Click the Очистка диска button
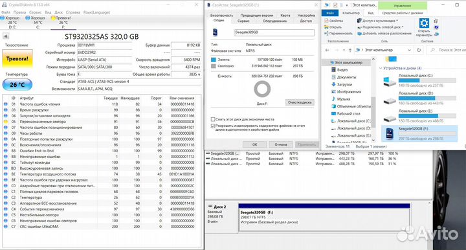This screenshot has width=466, height=250. (300, 102)
